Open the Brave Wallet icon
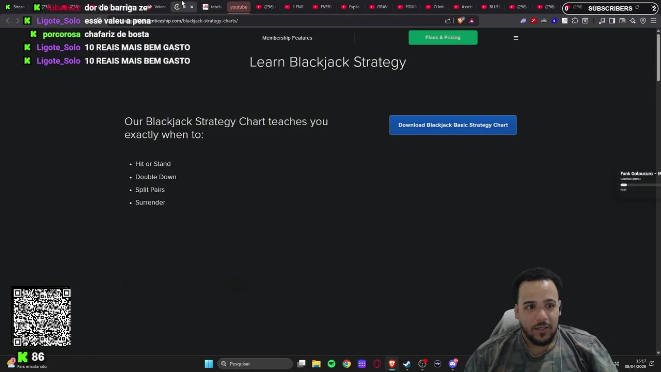Image resolution: width=661 pixels, height=372 pixels. [x=622, y=21]
